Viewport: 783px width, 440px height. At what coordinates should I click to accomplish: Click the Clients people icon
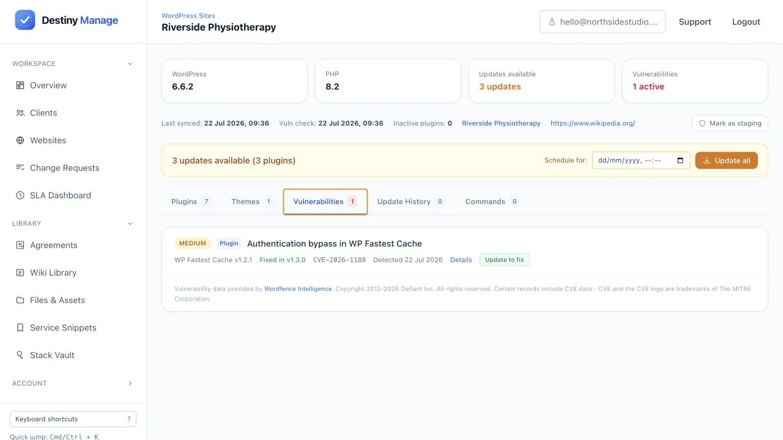(20, 113)
